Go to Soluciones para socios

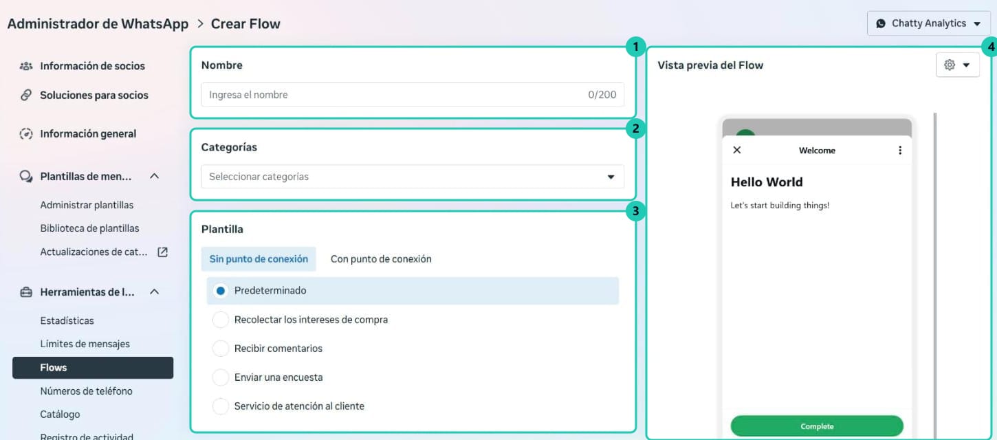pos(94,95)
